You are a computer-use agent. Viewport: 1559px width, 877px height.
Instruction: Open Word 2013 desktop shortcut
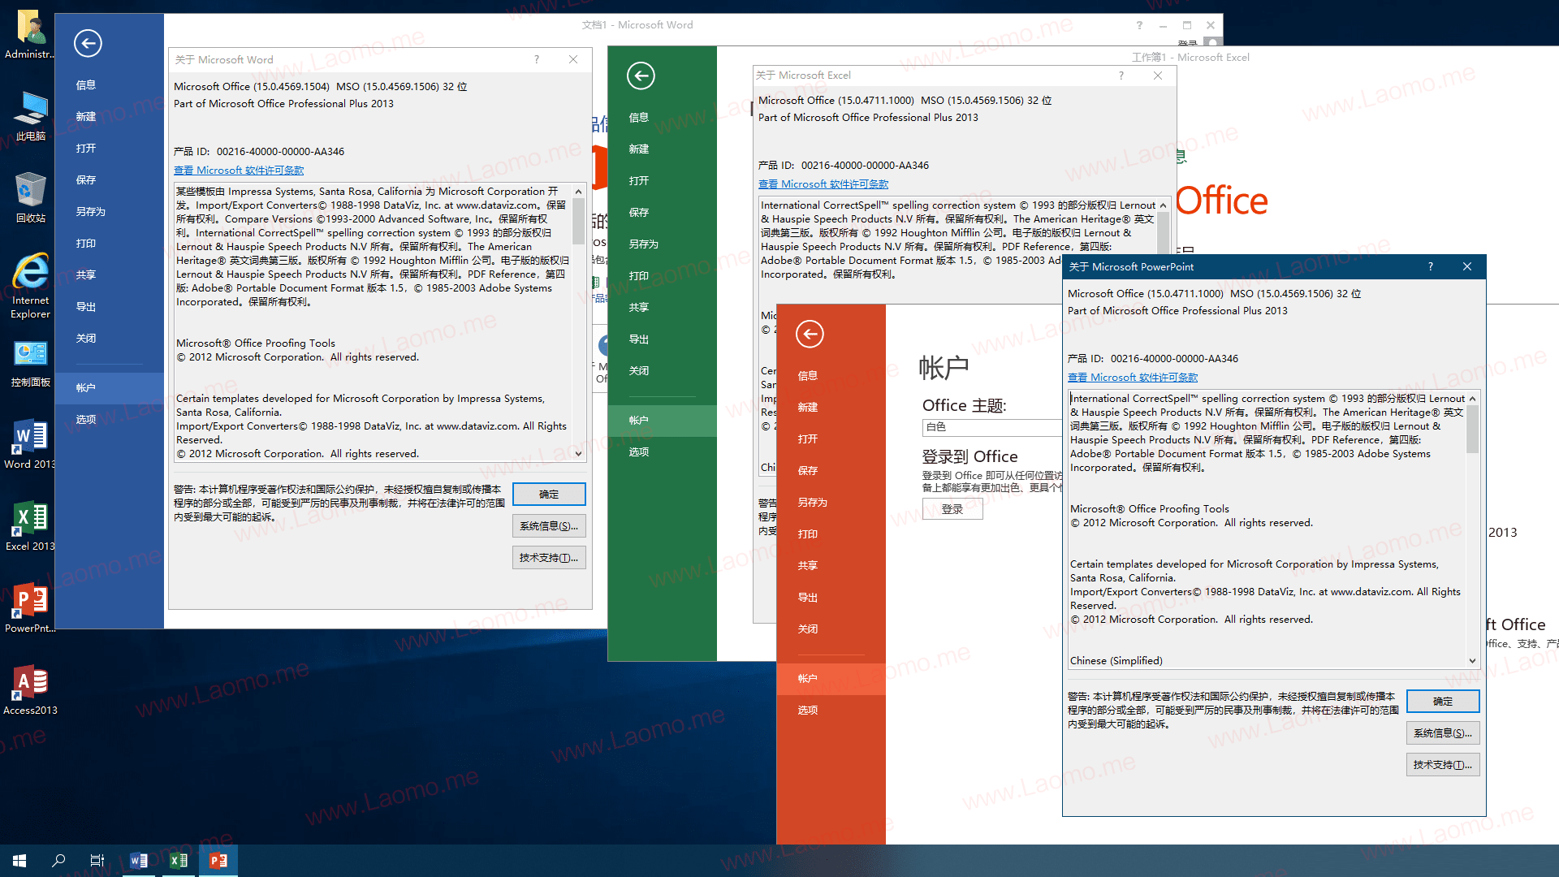30,444
